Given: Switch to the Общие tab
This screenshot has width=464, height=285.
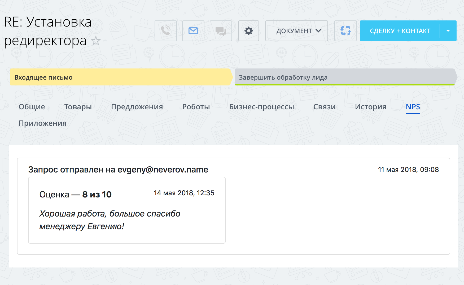Looking at the screenshot, I should pos(32,107).
